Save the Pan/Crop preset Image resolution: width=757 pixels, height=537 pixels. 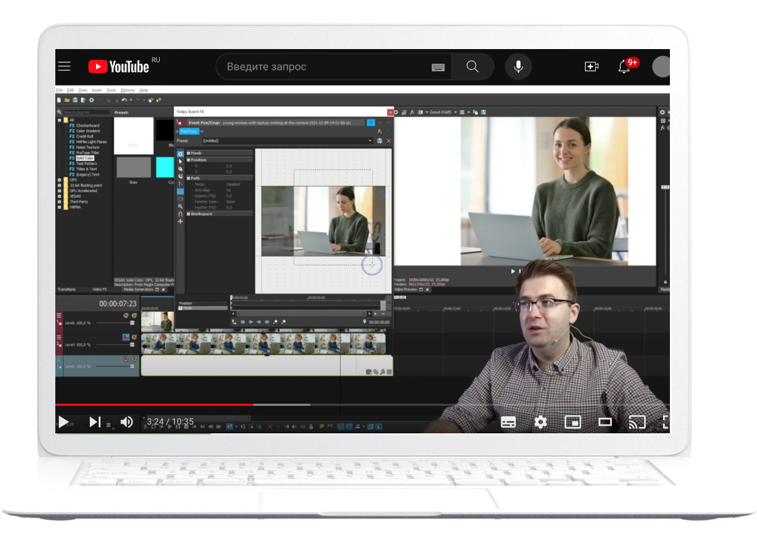pos(380,141)
